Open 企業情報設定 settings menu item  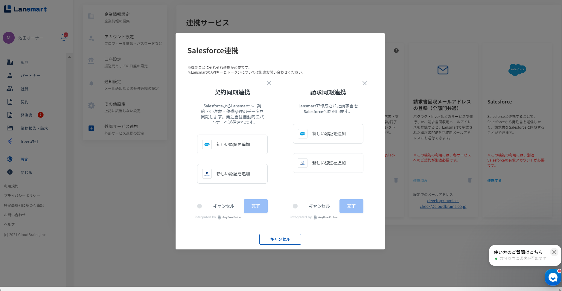click(125, 17)
